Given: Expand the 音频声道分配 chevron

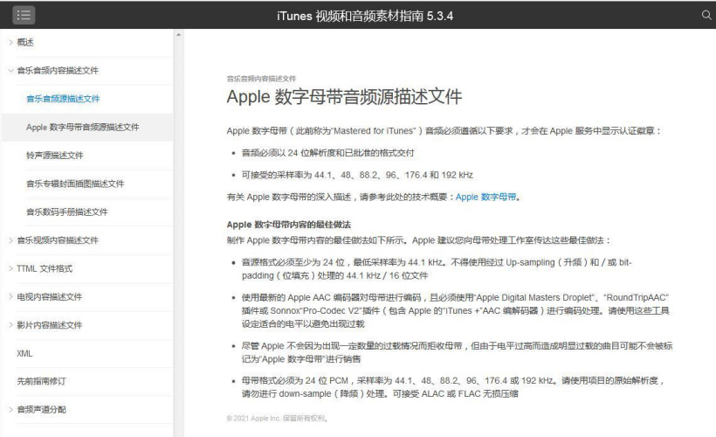Looking at the screenshot, I should coord(10,409).
